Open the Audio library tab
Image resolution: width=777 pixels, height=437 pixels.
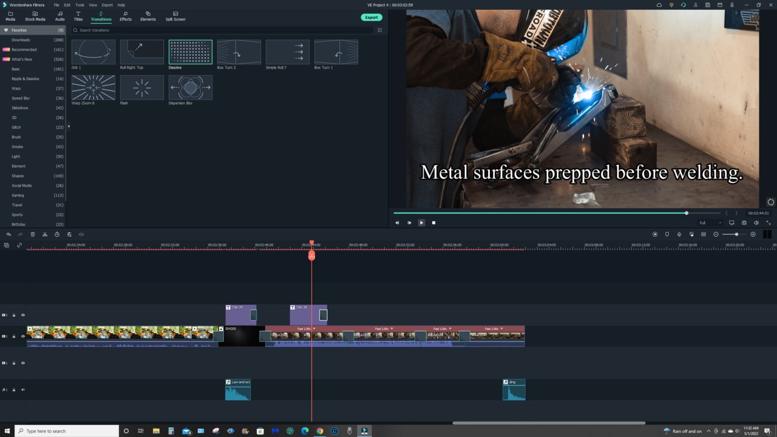[59, 16]
